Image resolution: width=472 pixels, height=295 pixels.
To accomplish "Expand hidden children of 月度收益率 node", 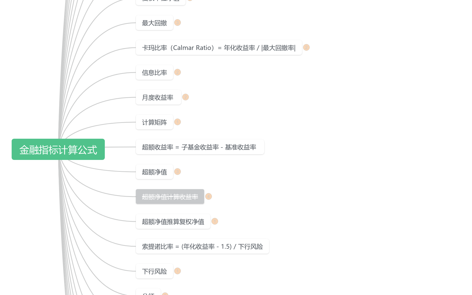I will click(x=186, y=97).
